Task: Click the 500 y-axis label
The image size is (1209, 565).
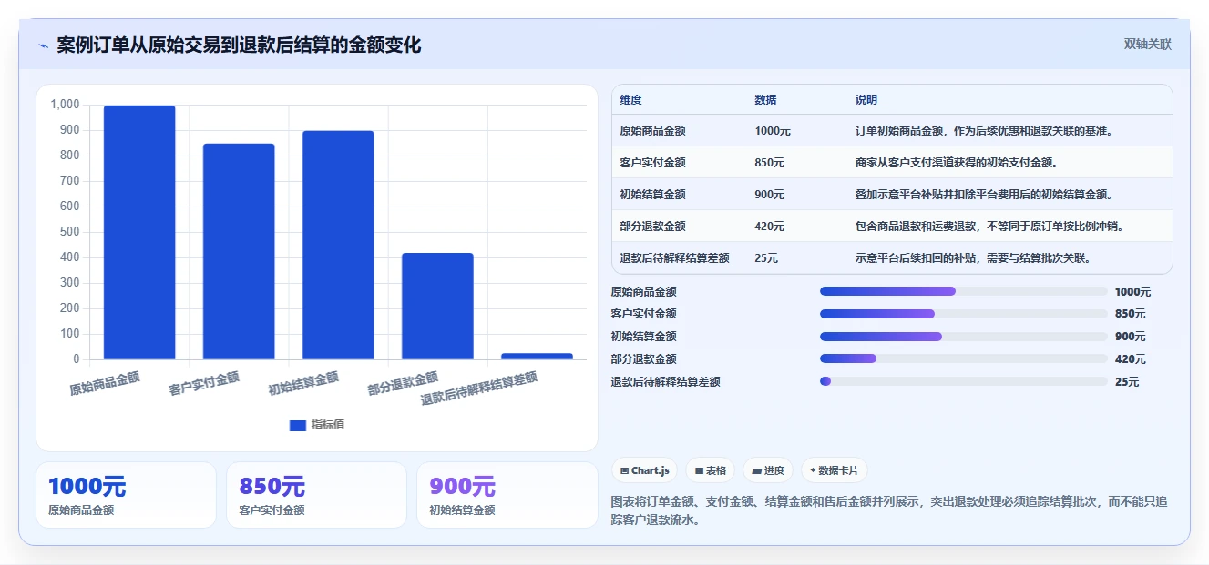Action: pyautogui.click(x=70, y=232)
